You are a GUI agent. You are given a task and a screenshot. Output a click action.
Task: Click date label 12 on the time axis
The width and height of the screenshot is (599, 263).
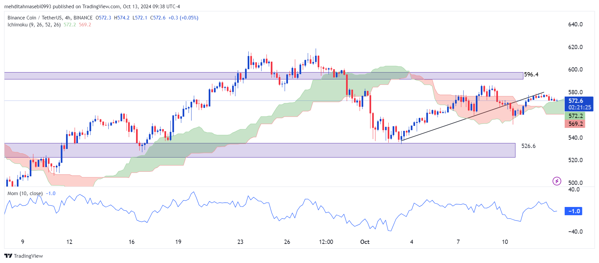pos(69,242)
